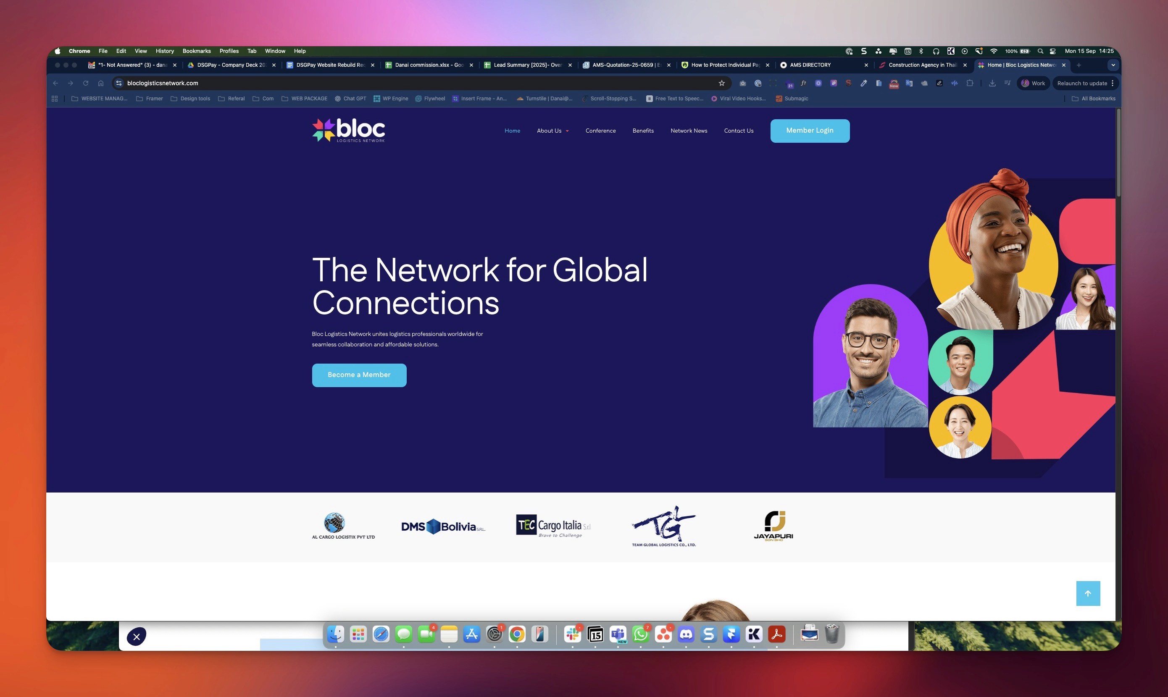Bookmark this page with the star icon
The width and height of the screenshot is (1168, 697).
pyautogui.click(x=722, y=83)
